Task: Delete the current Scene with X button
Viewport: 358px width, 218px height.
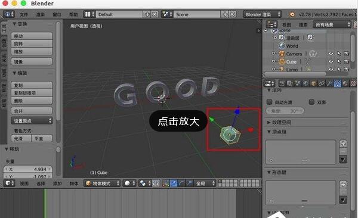Action: click(x=233, y=14)
